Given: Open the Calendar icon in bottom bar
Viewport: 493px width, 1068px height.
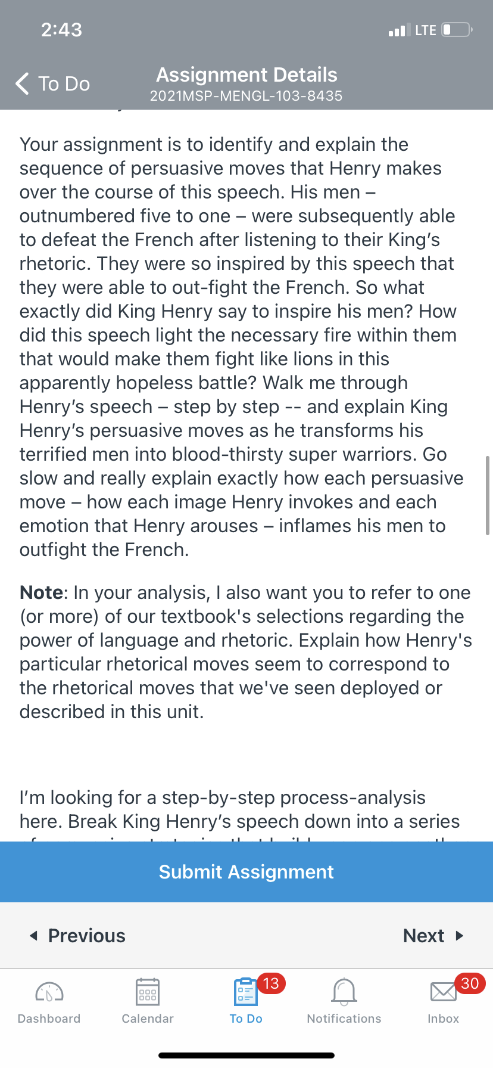Looking at the screenshot, I should (148, 992).
